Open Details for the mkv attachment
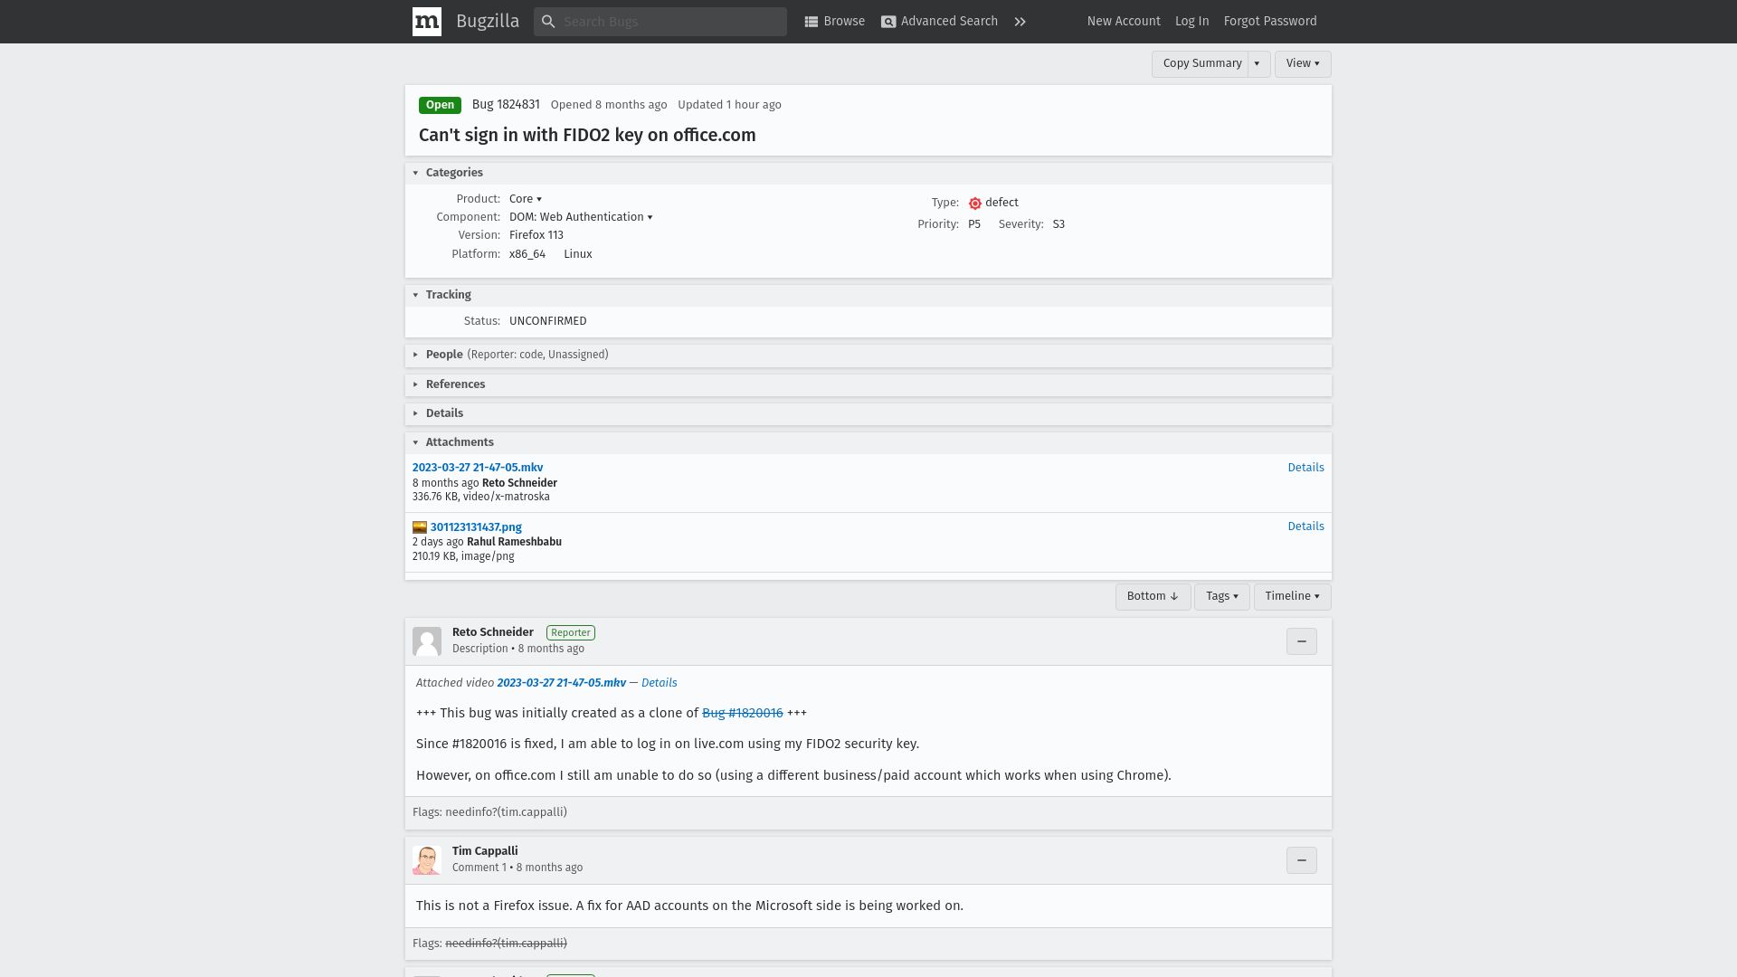This screenshot has height=977, width=1737. pyautogui.click(x=1305, y=468)
